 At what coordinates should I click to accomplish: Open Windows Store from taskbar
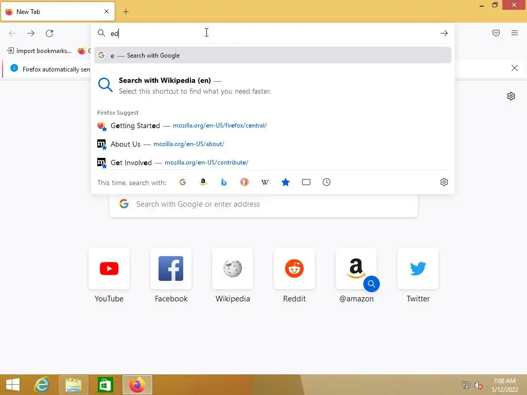[105, 385]
